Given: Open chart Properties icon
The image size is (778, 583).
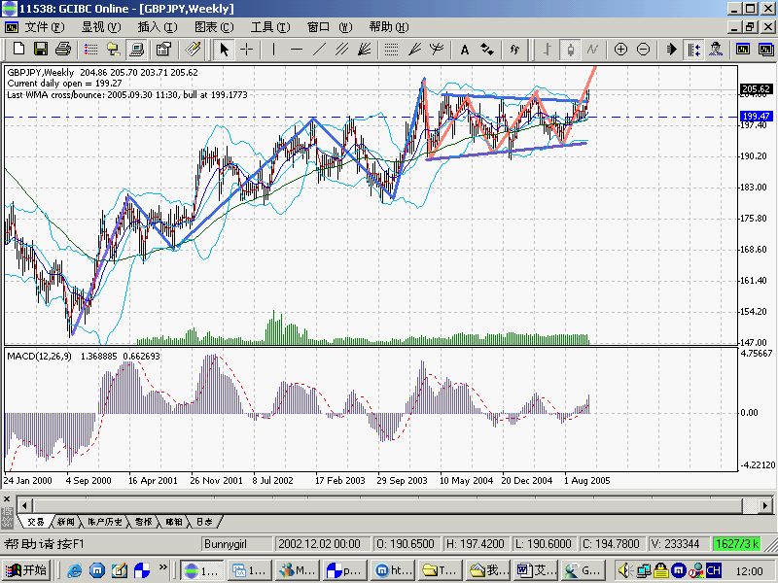Looking at the screenshot, I should tap(163, 50).
